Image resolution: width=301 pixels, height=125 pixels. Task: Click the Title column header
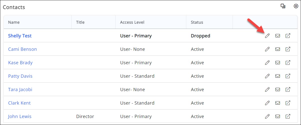pyautogui.click(x=80, y=22)
